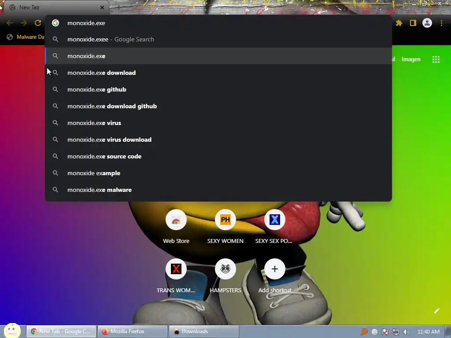Click the taskbar clock showing 11:40 AM
451x338 pixels.
428,332
